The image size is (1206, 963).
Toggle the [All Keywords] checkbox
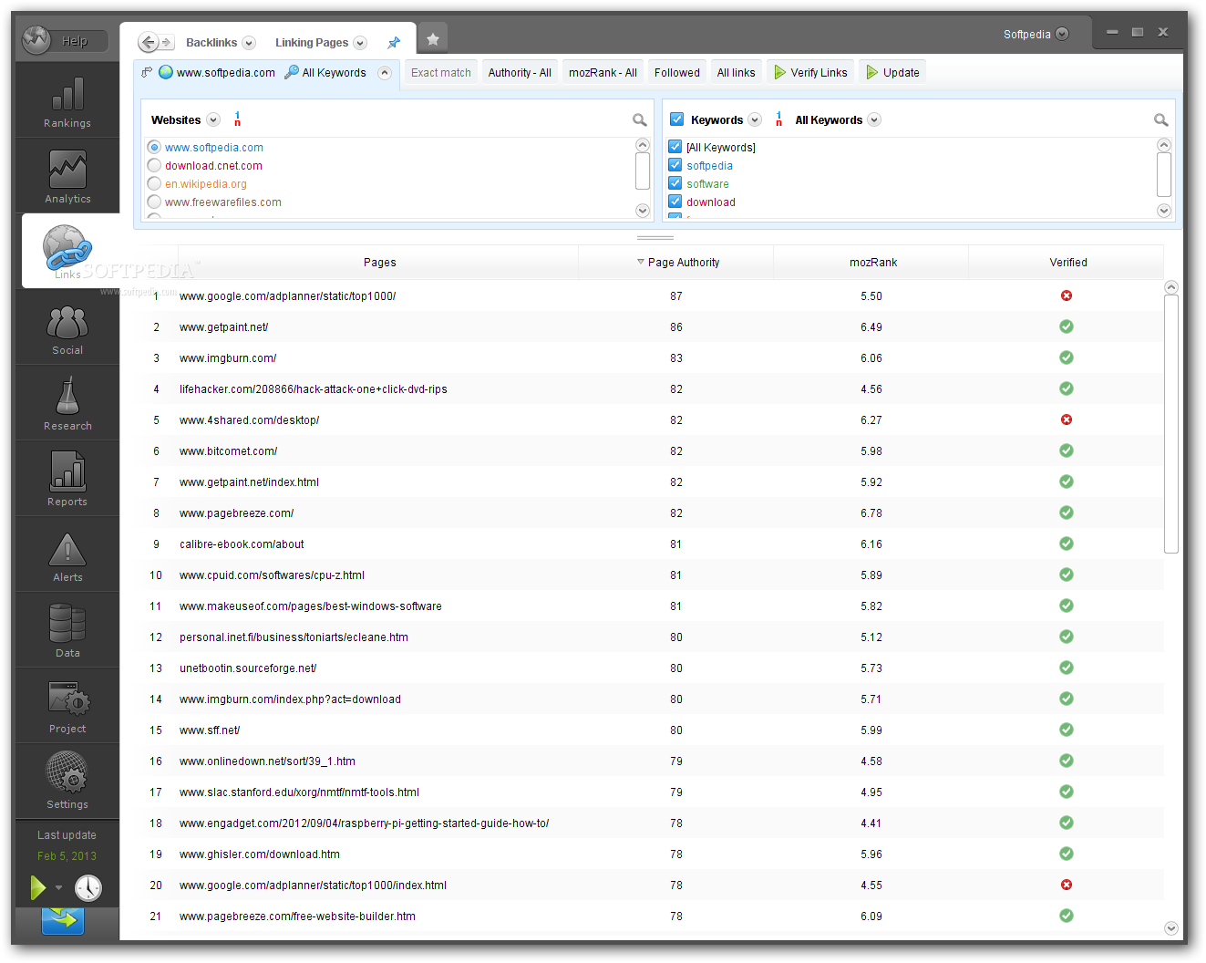[675, 147]
